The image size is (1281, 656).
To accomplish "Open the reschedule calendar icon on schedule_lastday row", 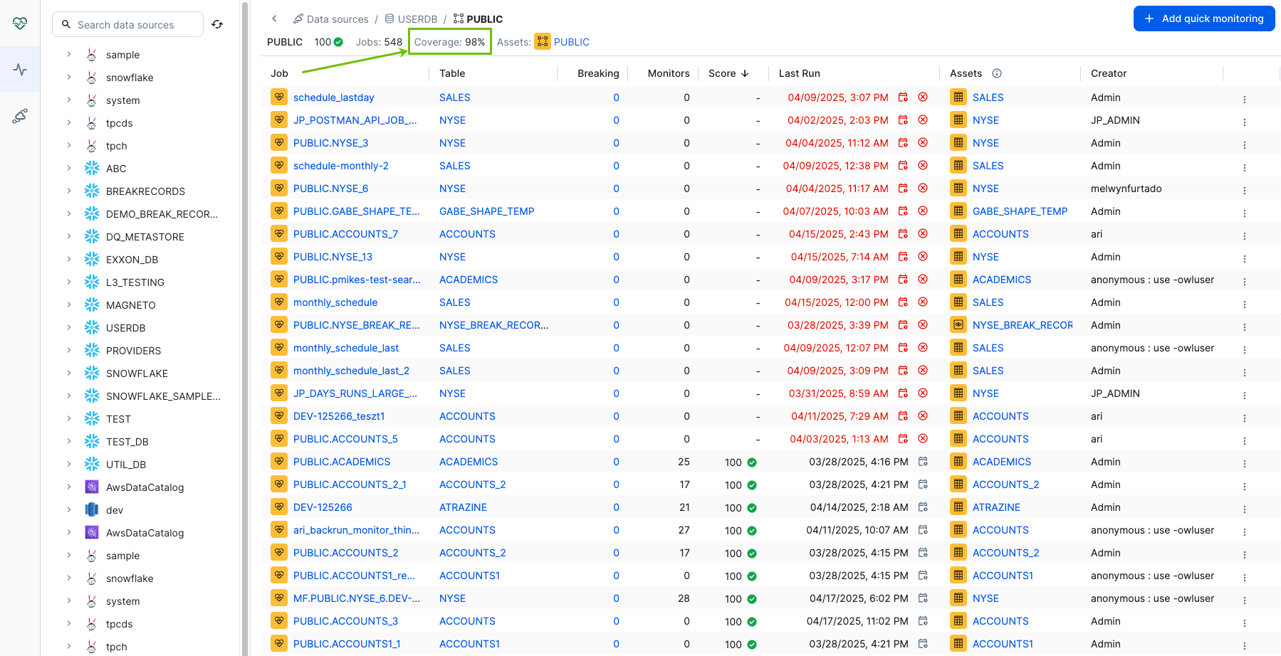I will coord(903,97).
